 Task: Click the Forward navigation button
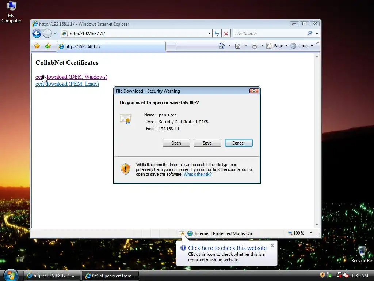tap(47, 33)
